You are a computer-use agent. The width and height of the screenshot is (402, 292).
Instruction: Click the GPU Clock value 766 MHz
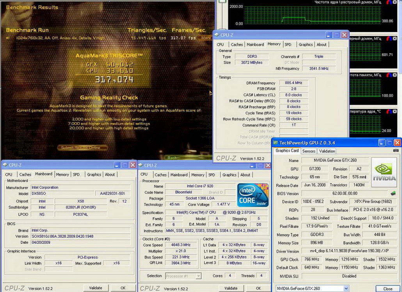click(x=312, y=259)
